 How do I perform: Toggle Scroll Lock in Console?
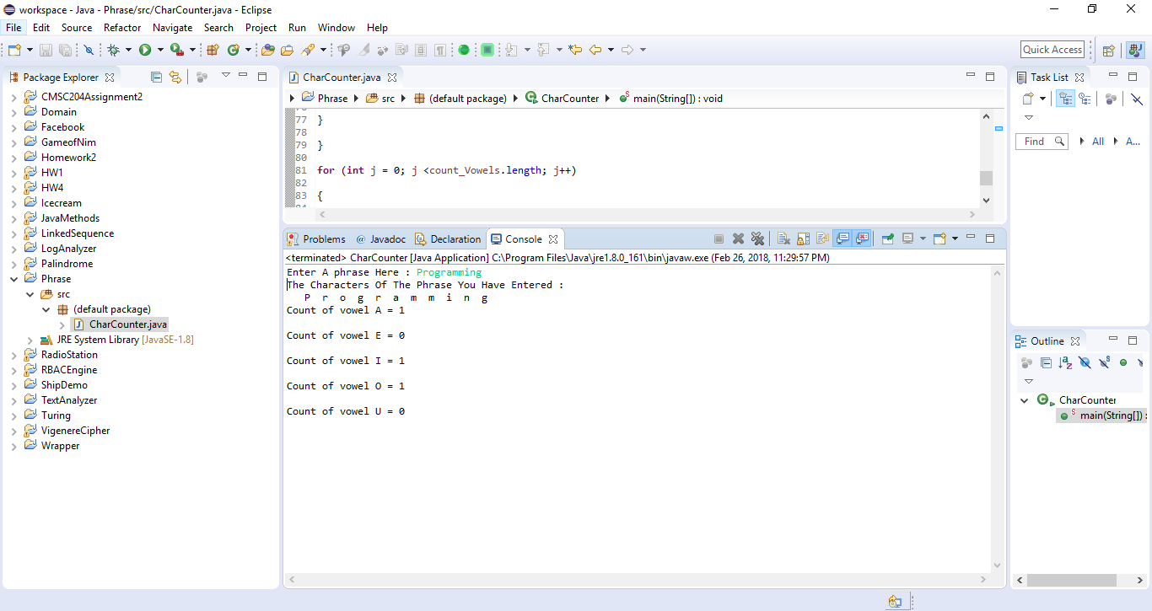click(803, 239)
